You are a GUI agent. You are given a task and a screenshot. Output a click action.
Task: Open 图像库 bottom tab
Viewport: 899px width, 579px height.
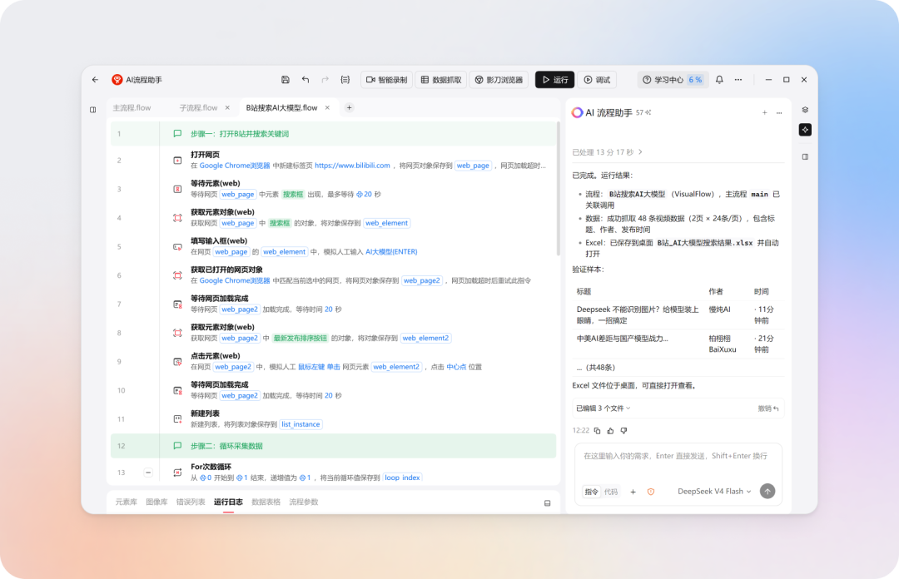coord(156,502)
